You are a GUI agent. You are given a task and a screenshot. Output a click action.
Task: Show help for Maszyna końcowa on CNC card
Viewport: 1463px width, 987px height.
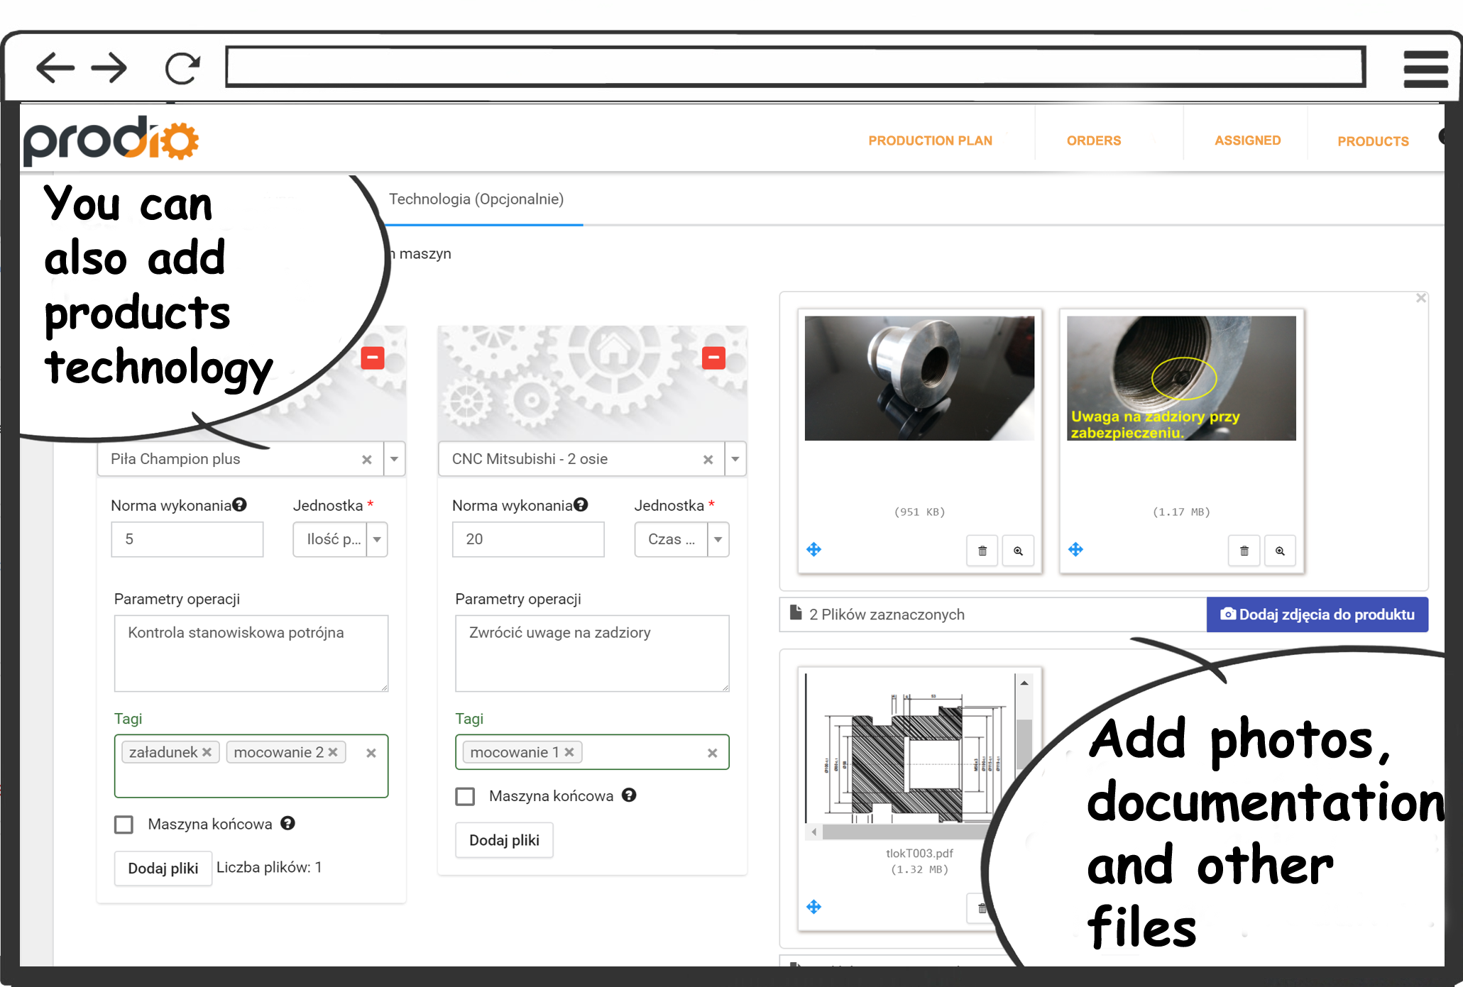point(629,795)
